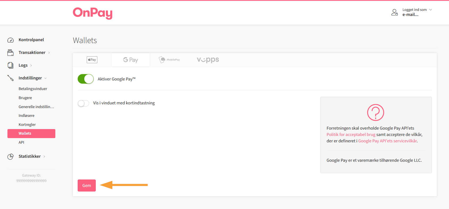This screenshot has height=209, width=449.
Task: Expand the Statistikker chevron
Action: pos(44,157)
